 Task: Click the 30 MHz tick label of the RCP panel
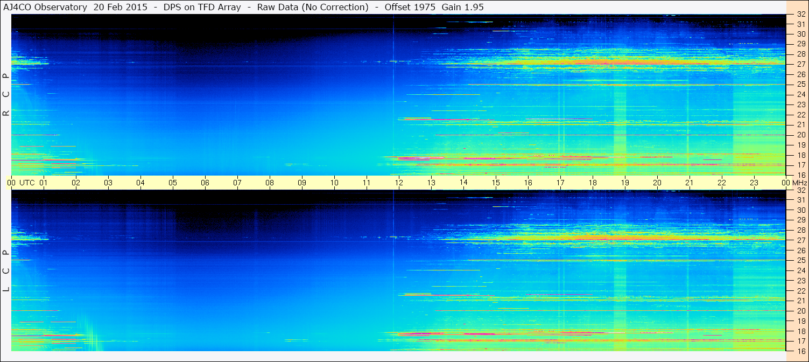tap(801, 33)
